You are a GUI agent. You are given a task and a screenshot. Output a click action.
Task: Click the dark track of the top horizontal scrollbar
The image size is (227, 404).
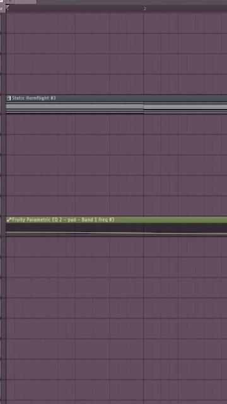(132, 2)
